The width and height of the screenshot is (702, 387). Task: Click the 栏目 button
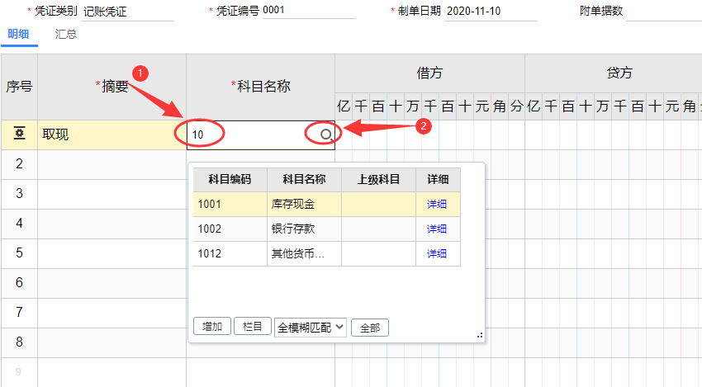[x=253, y=326]
